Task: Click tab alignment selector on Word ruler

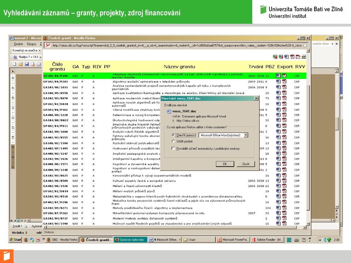Action: click(13, 71)
